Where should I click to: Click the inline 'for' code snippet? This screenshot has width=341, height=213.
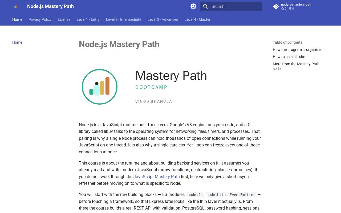190,145
